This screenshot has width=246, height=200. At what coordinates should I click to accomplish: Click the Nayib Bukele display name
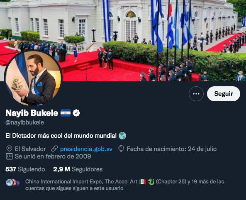[x=32, y=113]
